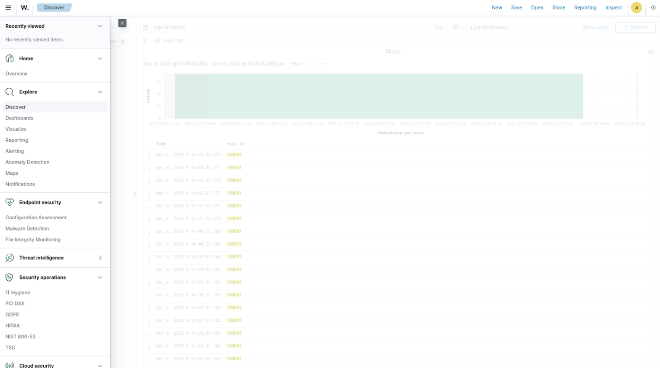
Task: Toggle the DQL query language switch
Action: pos(439,28)
